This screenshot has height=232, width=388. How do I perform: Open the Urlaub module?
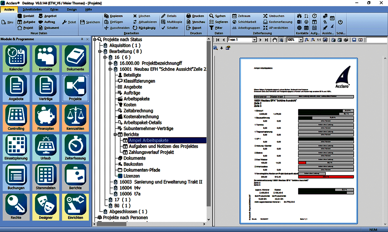46,148
